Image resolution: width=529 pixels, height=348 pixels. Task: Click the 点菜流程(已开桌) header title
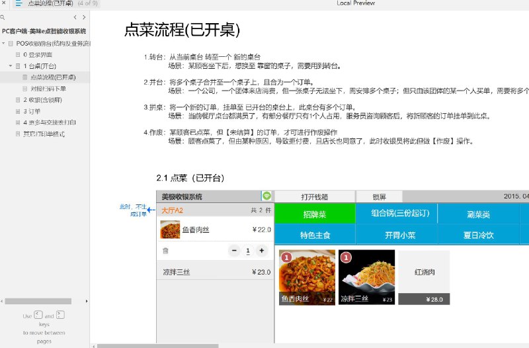coord(183,30)
